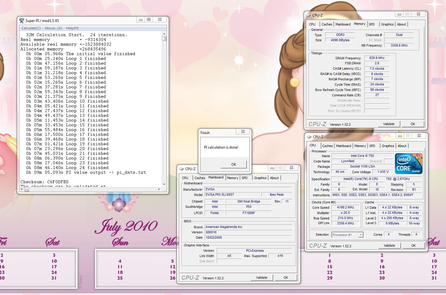
Task: Open Caches tab in the CPU-tab CPU-Z window
Action: (327, 146)
